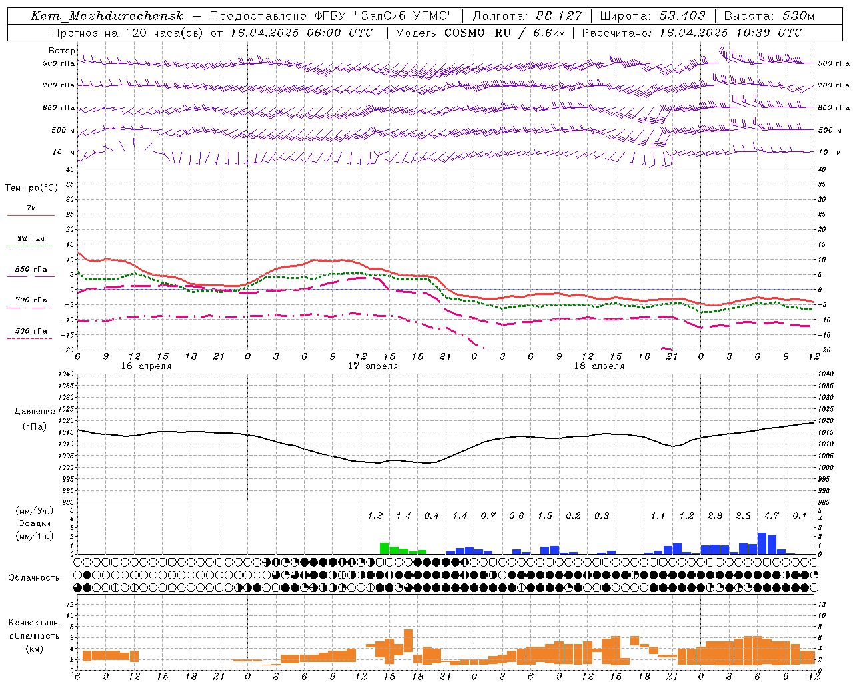
Task: Click the 700 гПа temperature legend entry
Action: click(x=31, y=300)
